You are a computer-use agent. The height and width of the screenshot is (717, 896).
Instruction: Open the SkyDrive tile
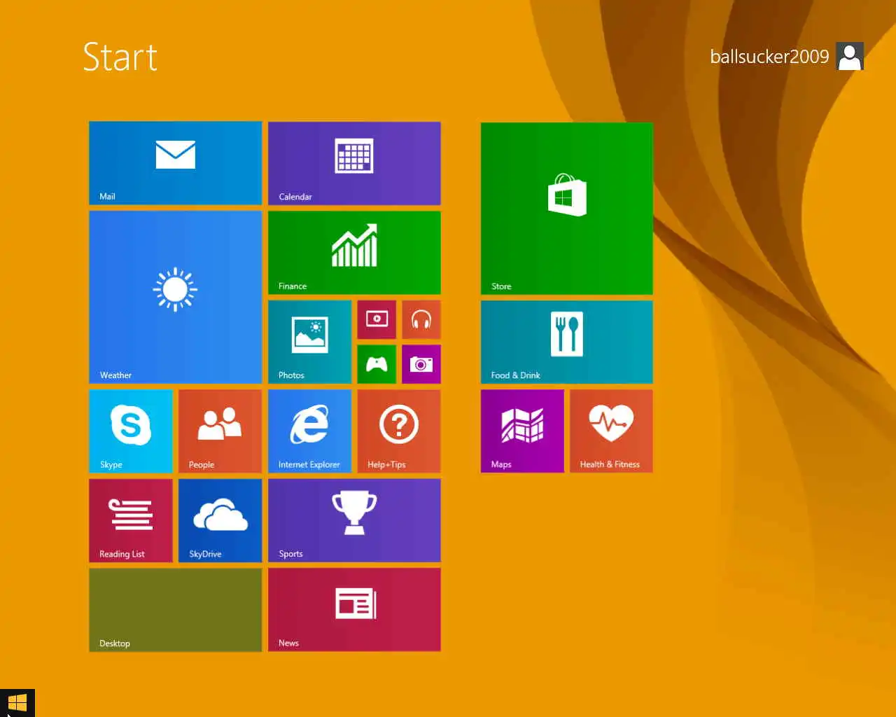click(x=220, y=521)
